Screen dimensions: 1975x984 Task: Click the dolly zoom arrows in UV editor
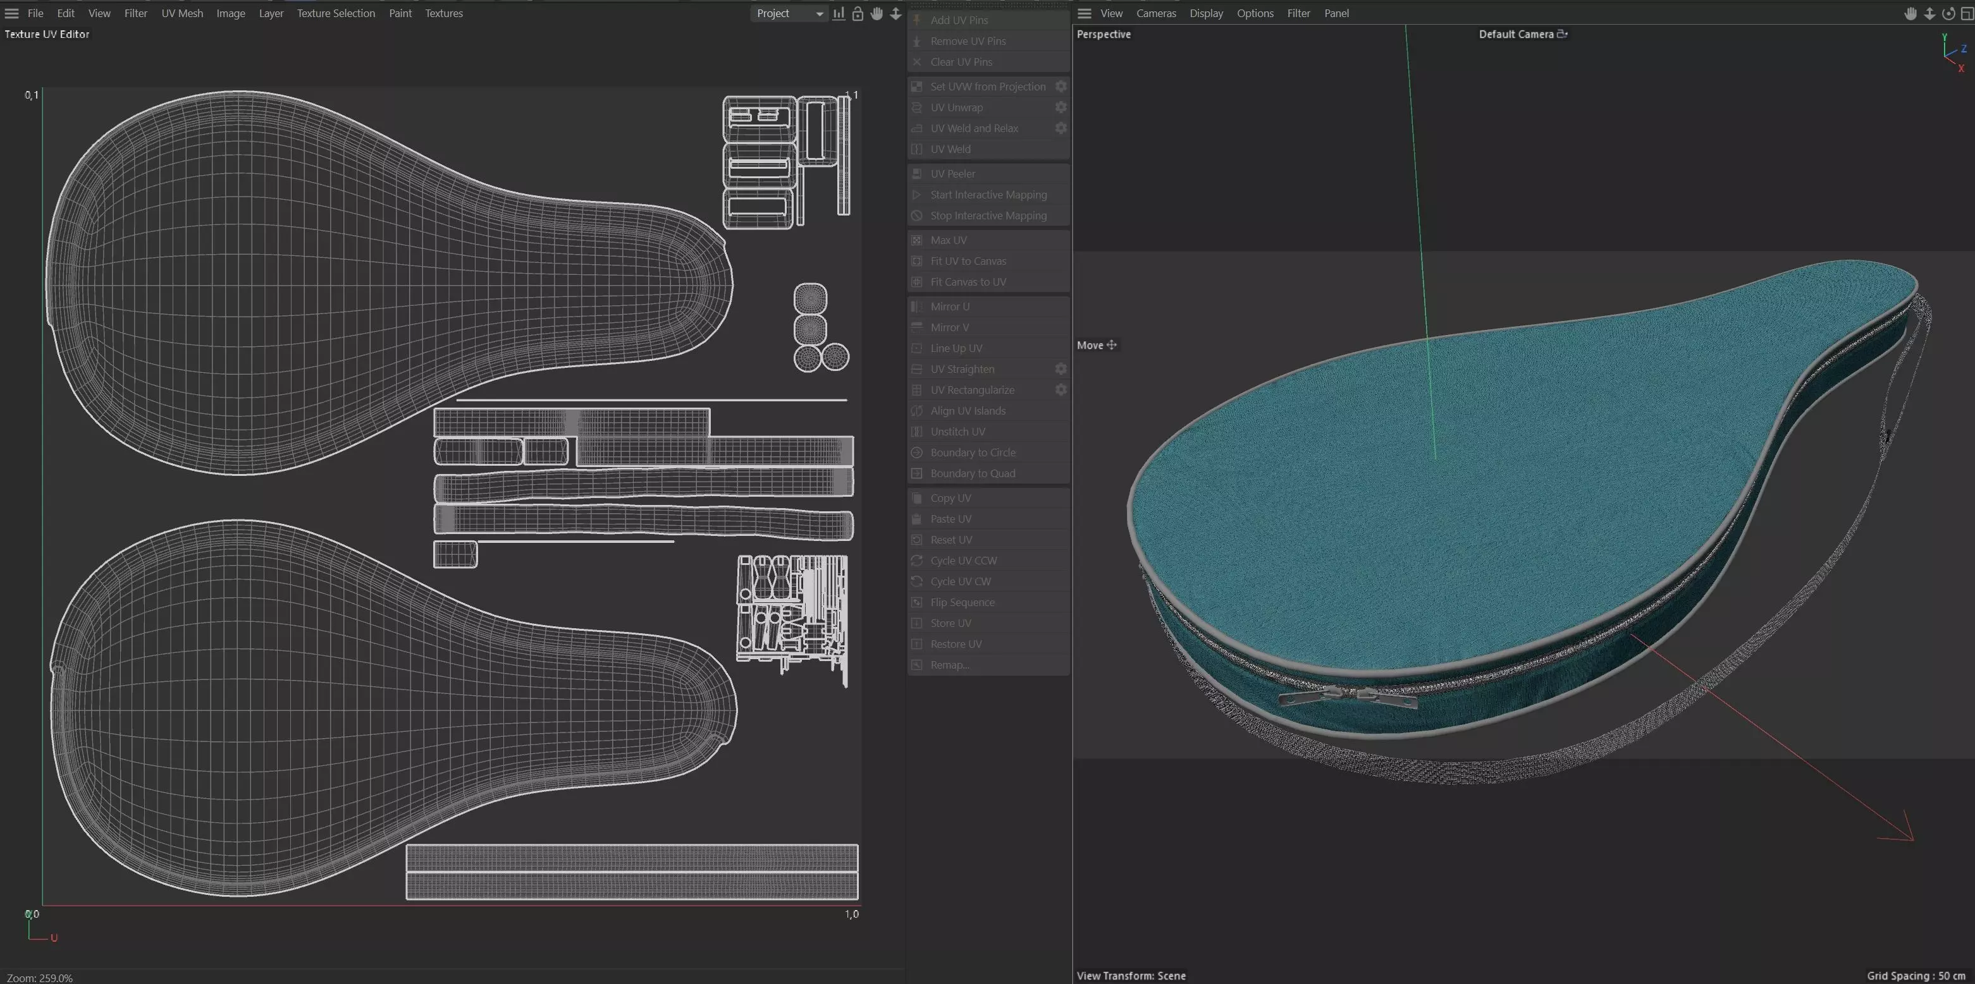click(895, 14)
